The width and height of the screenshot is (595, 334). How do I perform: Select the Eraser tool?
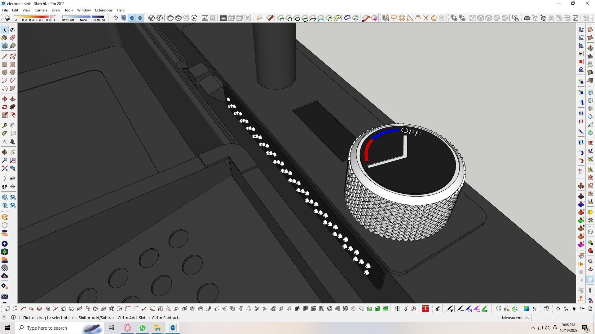click(13, 38)
